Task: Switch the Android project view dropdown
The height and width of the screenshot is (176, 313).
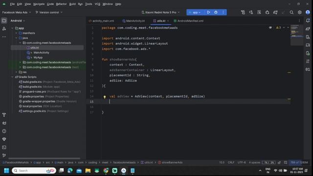Action: pyautogui.click(x=18, y=21)
